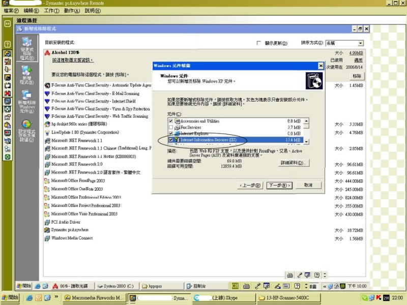Image resolution: width=407 pixels, height=305 pixels.
Task: Click the hp deskjet 960c series icon
Action: click(x=47, y=124)
